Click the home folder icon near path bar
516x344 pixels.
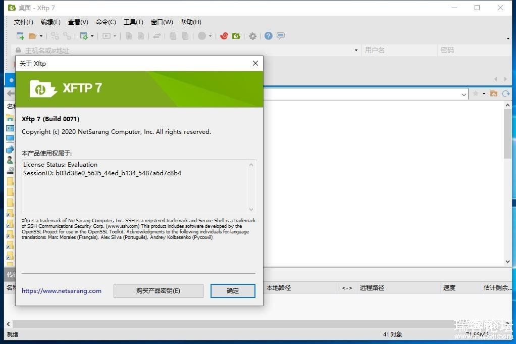pyautogui.click(x=494, y=94)
